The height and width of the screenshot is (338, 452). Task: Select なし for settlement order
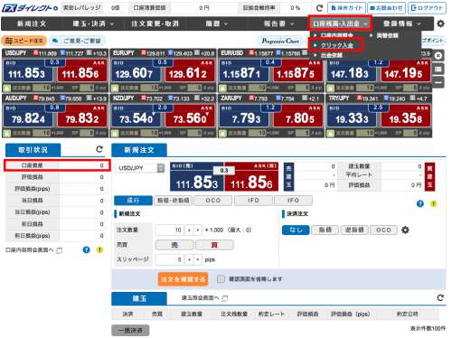(296, 230)
